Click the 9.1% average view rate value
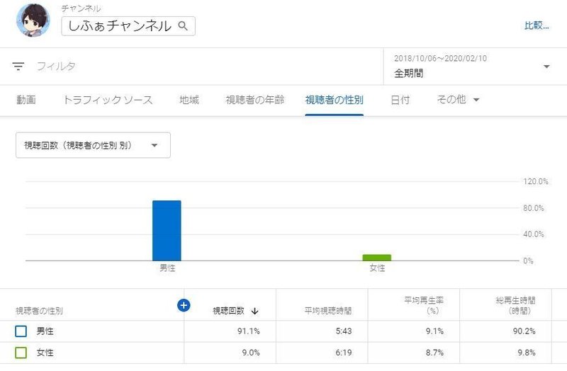Screen dimensions: 567x371 tap(434, 331)
